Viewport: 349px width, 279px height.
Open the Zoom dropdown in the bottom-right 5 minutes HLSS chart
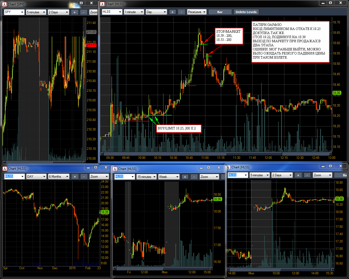pos(323,175)
